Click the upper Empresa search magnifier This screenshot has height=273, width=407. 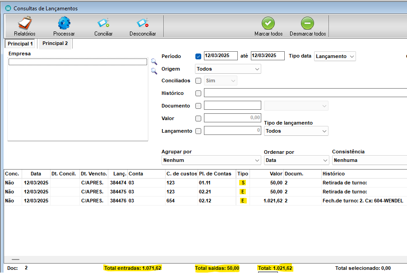[x=154, y=62]
